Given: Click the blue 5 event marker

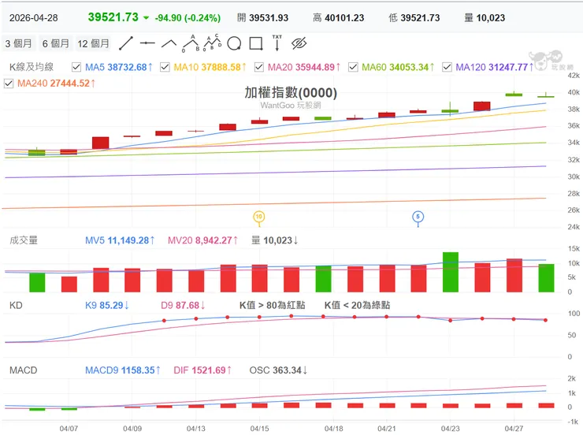Looking at the screenshot, I should click(x=418, y=217).
